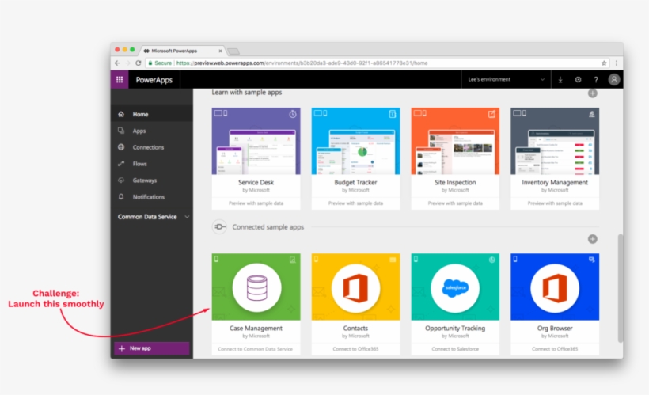Viewport: 649px width, 395px height.
Task: Click the Contacts Office logo icon
Action: click(355, 287)
